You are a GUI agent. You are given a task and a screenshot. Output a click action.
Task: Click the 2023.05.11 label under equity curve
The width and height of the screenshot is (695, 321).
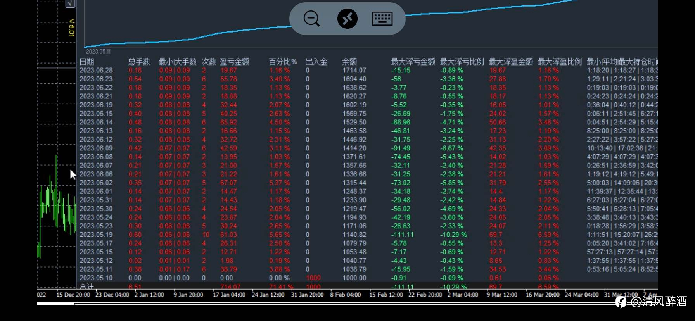point(98,51)
